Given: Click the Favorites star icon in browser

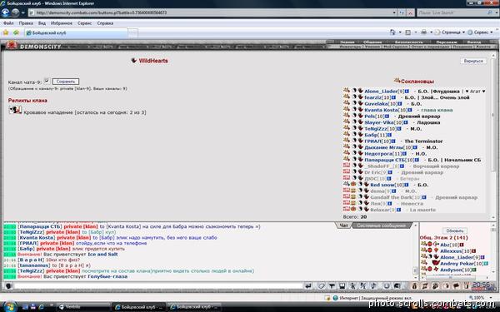Looking at the screenshot, I should (6, 32).
